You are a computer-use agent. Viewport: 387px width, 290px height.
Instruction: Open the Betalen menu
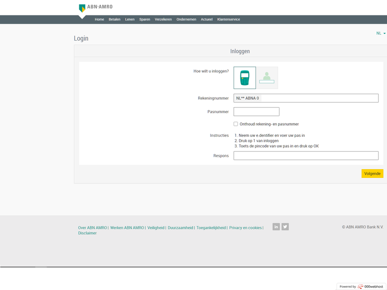(115, 19)
